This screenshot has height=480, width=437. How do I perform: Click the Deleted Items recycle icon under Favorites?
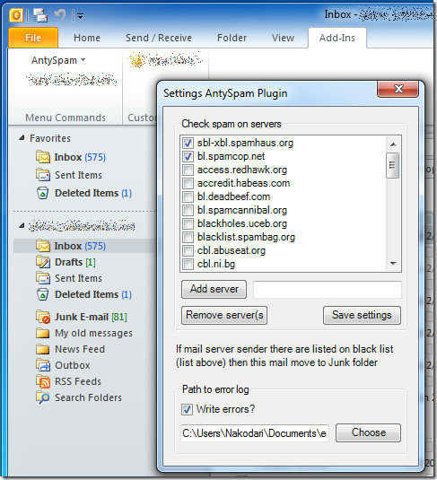[x=43, y=193]
